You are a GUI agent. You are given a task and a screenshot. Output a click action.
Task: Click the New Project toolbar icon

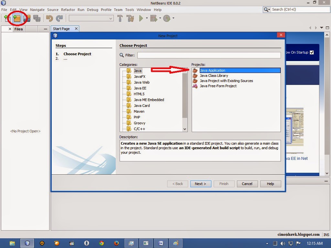(x=17, y=18)
